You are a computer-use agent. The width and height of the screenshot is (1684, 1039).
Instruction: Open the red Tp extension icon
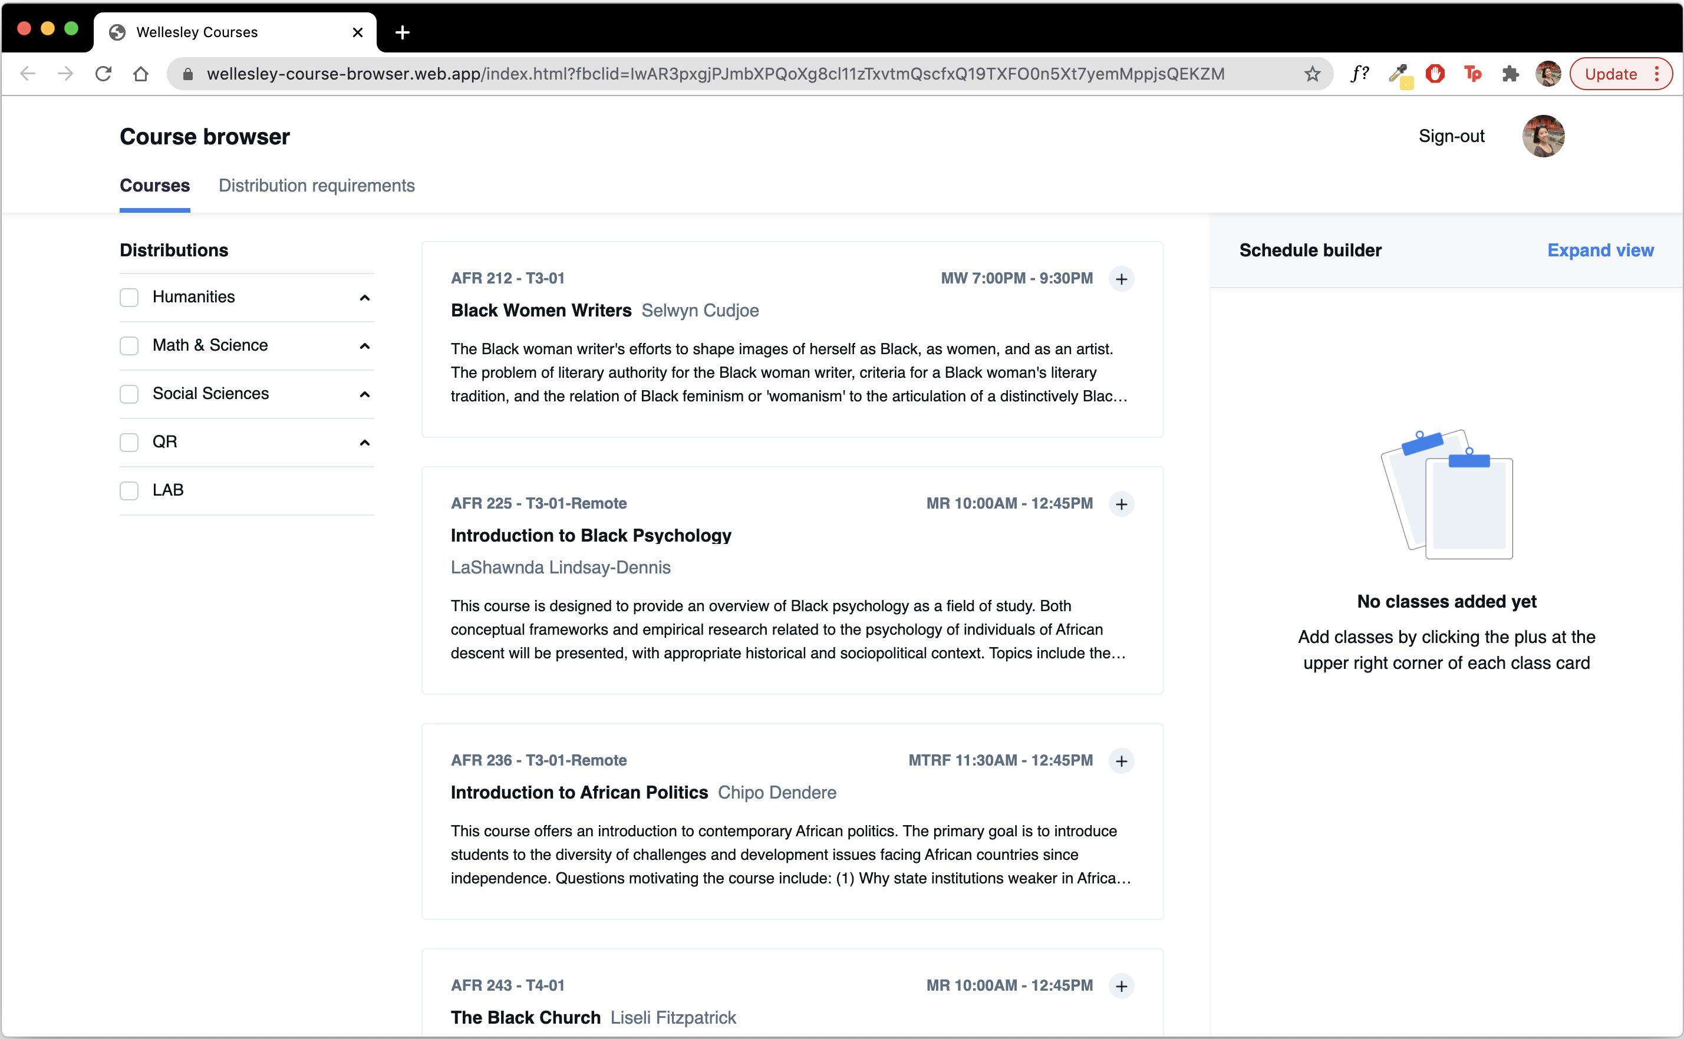click(1472, 74)
